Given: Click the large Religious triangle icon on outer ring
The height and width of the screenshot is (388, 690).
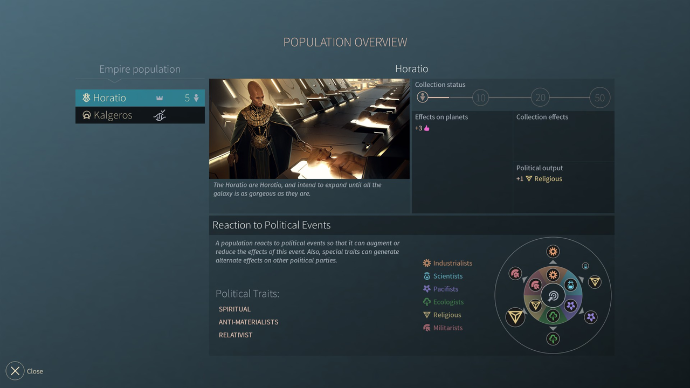Looking at the screenshot, I should (x=515, y=317).
